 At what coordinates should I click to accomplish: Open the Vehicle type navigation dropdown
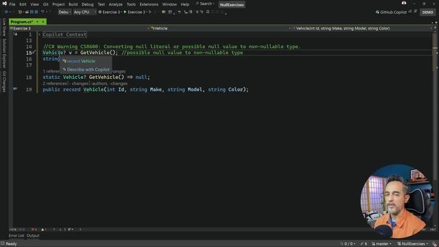tap(221, 28)
